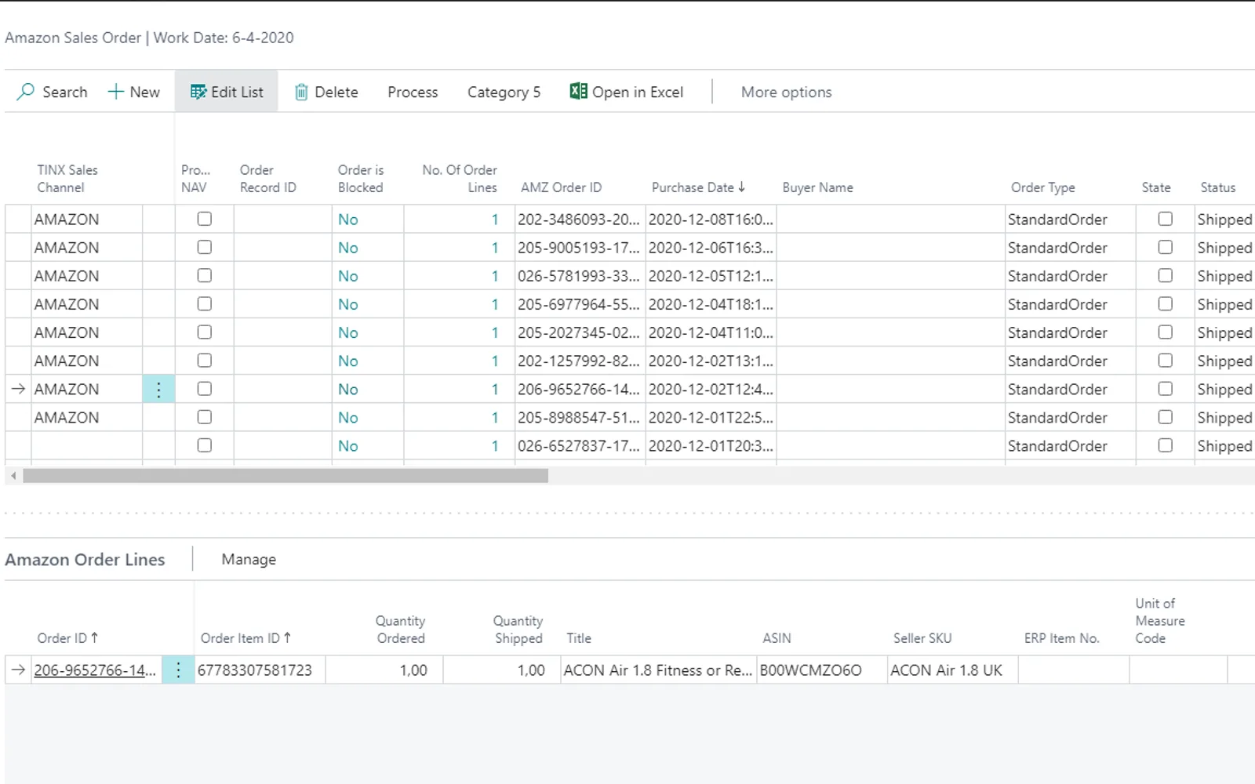
Task: Click title ACON Air 1.8 Fitness or Re...
Action: coord(657,670)
